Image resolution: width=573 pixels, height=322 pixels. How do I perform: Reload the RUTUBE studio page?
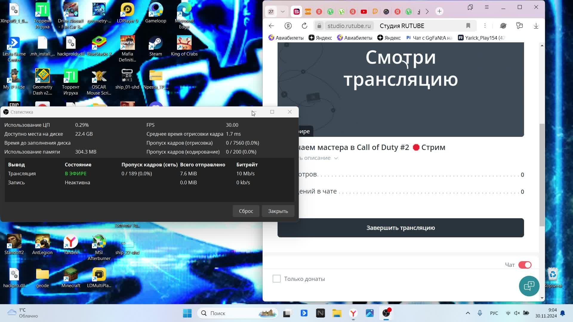pos(304,26)
